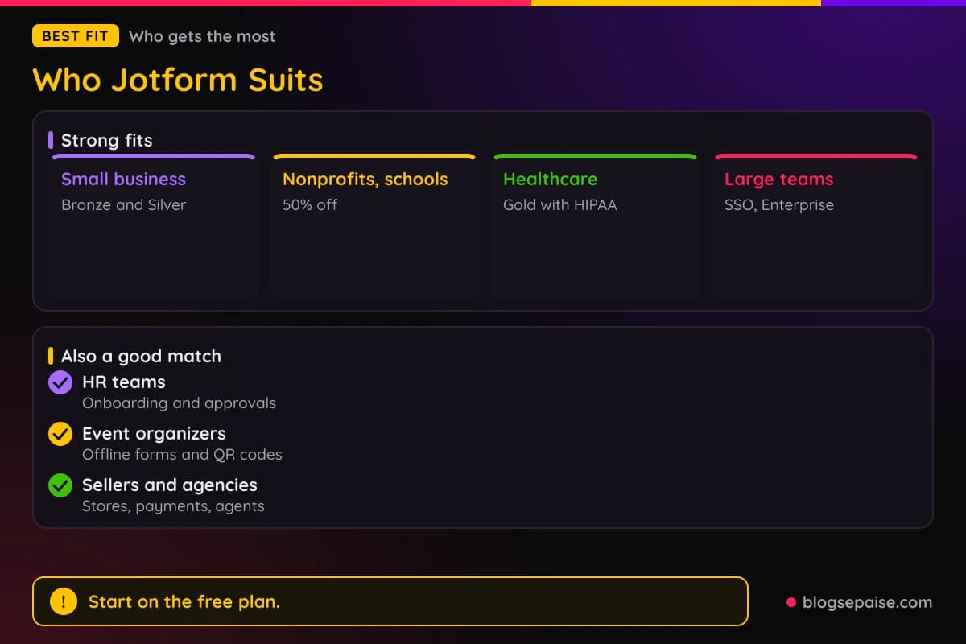The image size is (966, 644).
Task: Click the Who gets the most subtitle
Action: (202, 36)
